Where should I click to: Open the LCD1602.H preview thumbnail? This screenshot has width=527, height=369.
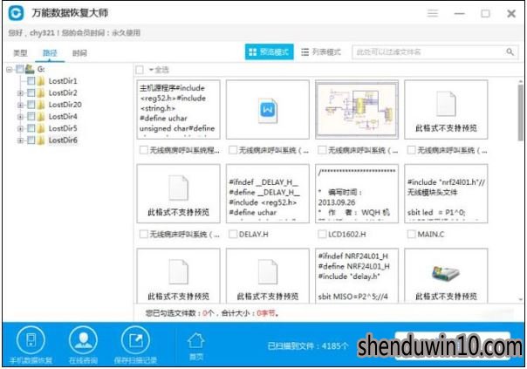coord(357,194)
